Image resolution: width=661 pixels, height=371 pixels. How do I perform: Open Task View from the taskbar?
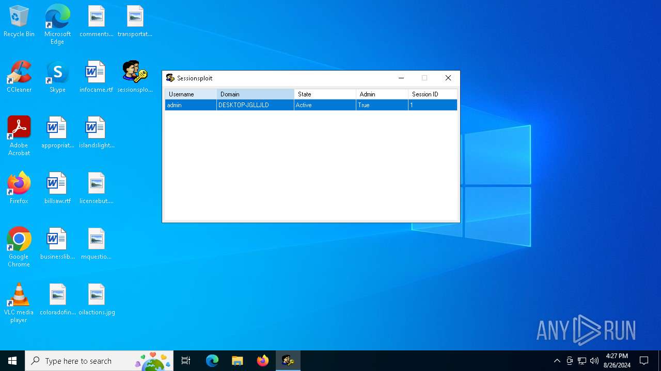(x=186, y=361)
